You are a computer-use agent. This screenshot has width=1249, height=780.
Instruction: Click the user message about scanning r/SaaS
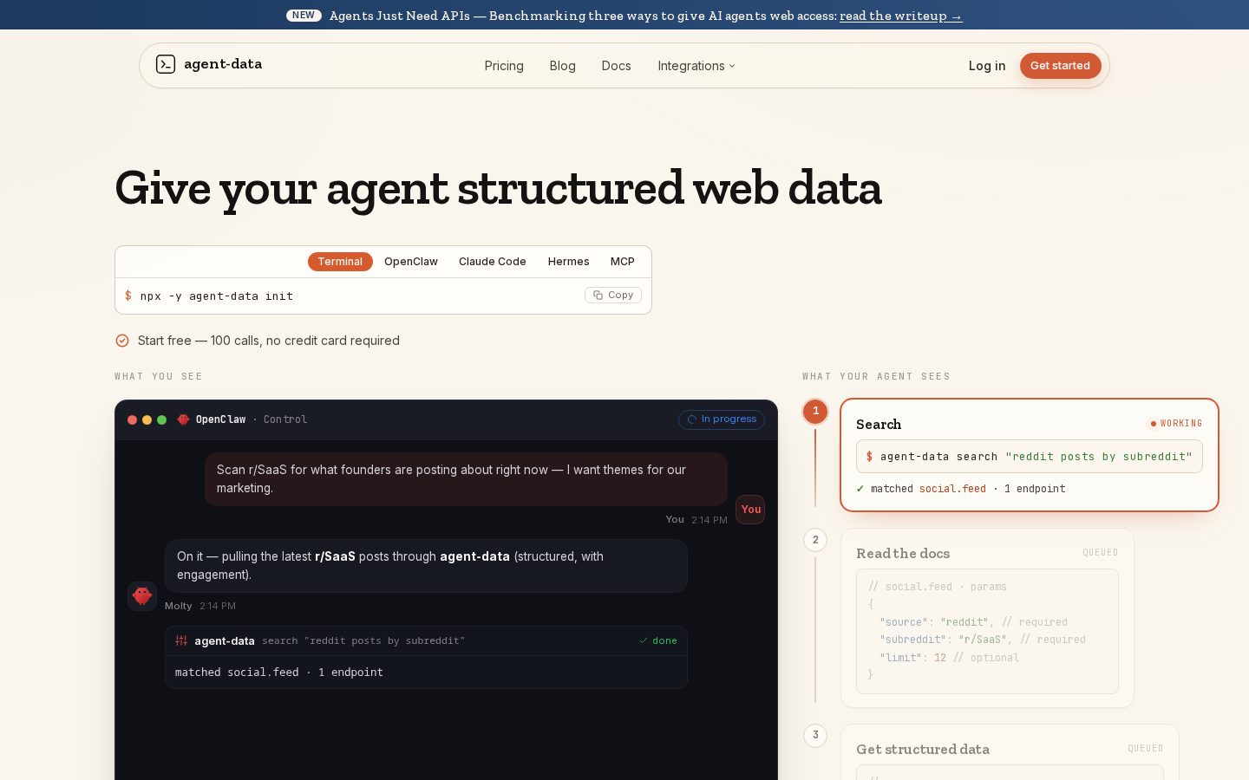click(x=466, y=479)
